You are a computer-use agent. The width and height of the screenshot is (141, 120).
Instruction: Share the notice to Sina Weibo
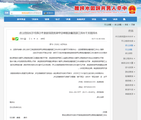coord(14,39)
